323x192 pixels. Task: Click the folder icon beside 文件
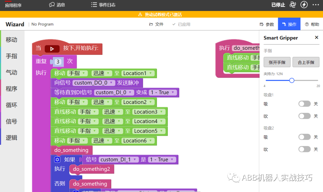pyautogui.click(x=151, y=24)
